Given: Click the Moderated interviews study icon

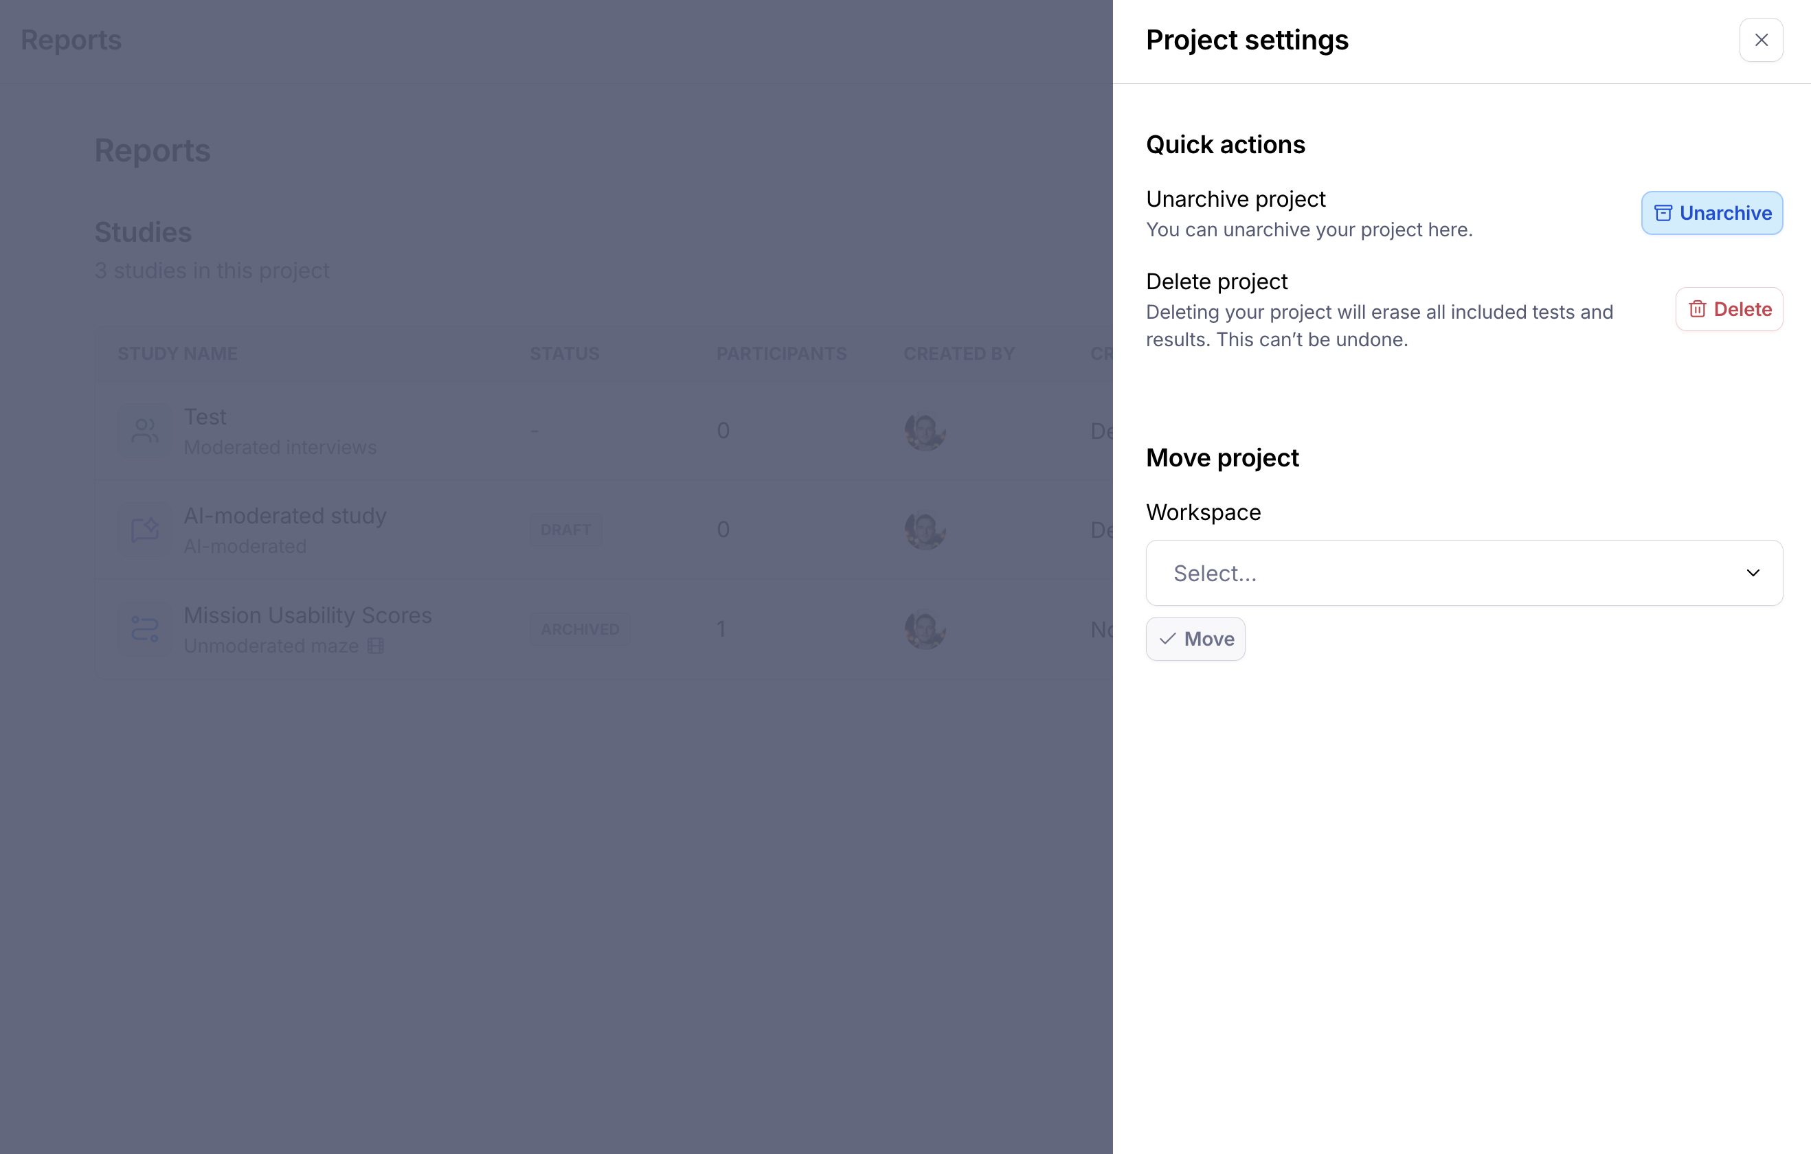Looking at the screenshot, I should (x=144, y=431).
